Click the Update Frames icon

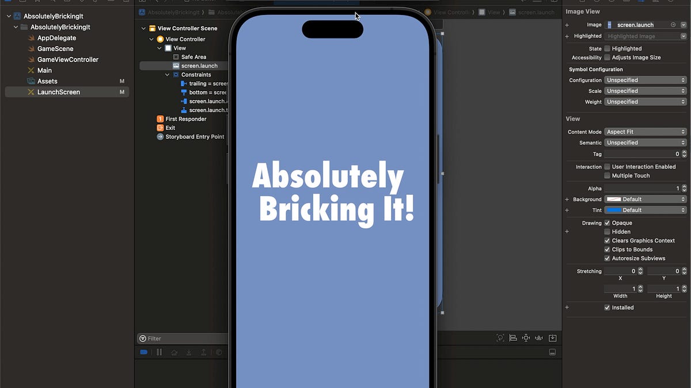tap(500, 337)
